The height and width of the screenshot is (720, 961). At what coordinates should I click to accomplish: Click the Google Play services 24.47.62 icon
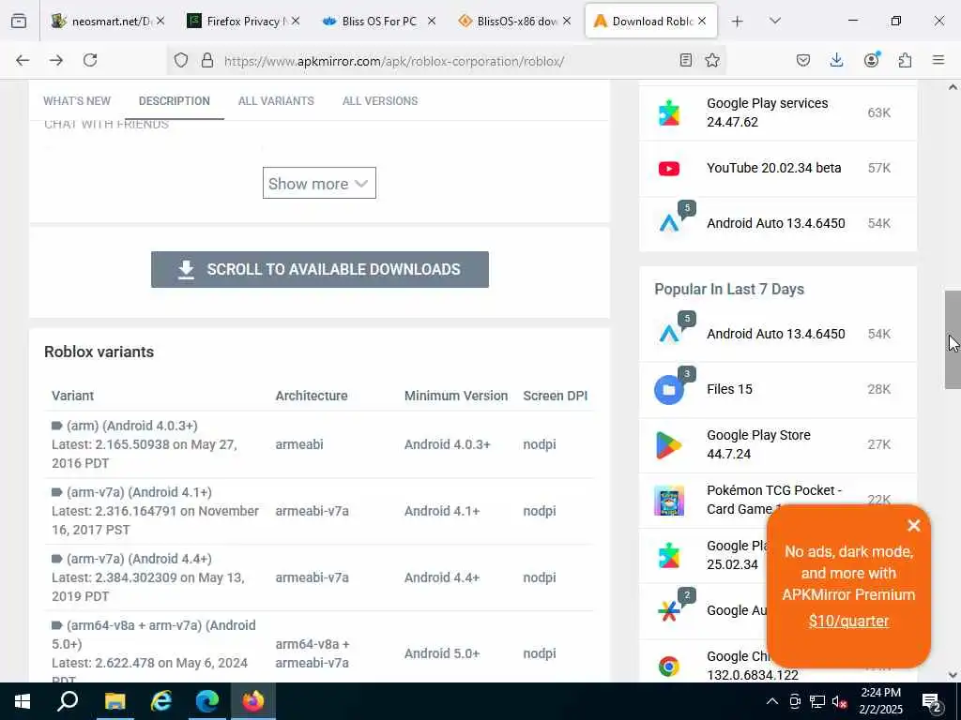click(668, 112)
